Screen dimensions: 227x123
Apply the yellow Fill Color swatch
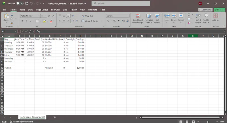tap(45, 21)
